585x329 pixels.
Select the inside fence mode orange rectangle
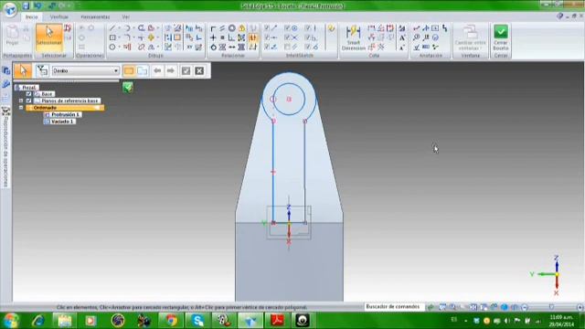(x=129, y=70)
